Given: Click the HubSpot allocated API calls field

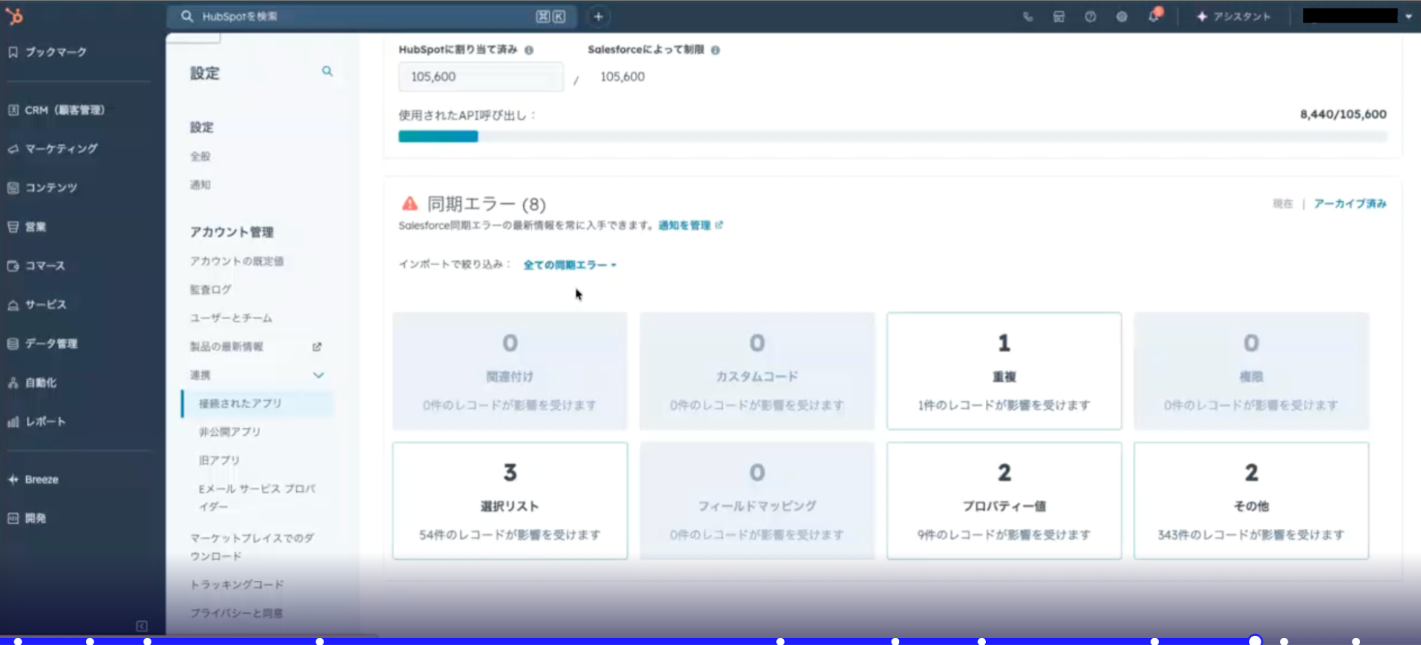Looking at the screenshot, I should click(481, 77).
